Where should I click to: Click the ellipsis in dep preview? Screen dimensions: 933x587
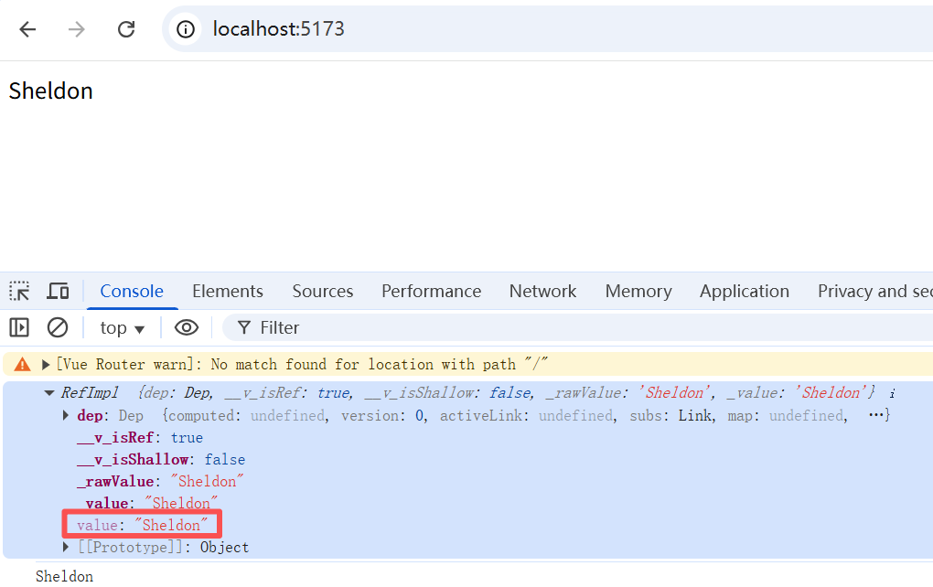tap(876, 415)
